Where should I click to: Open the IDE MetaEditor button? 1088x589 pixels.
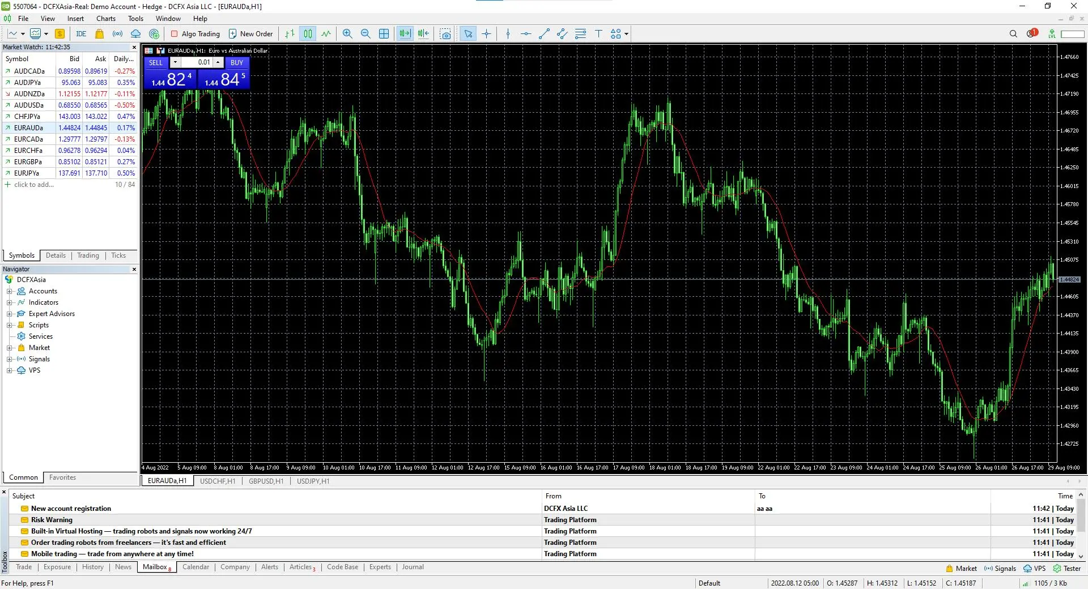click(81, 34)
